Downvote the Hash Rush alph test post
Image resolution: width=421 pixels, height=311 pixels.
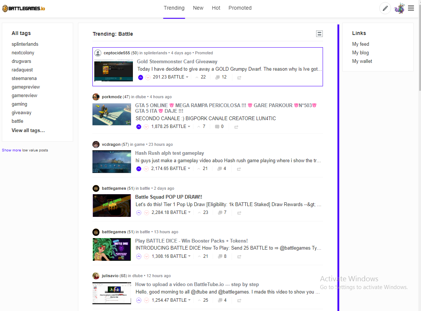coord(146,169)
